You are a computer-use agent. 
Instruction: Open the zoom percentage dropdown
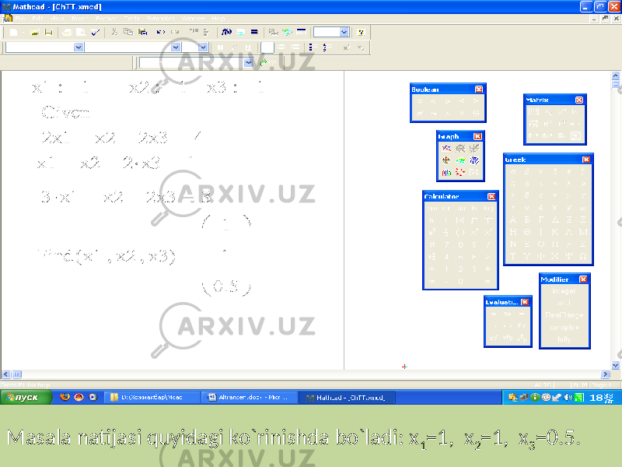tap(344, 32)
